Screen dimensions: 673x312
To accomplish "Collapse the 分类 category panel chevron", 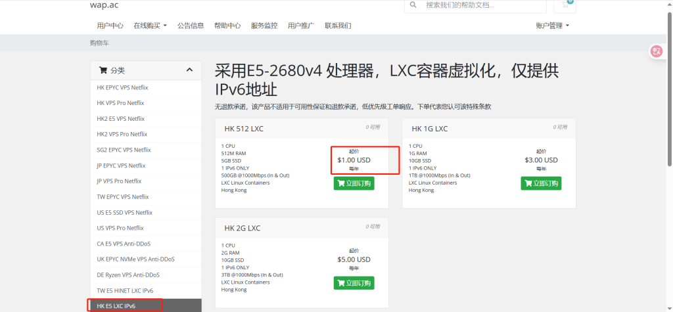I will 189,70.
